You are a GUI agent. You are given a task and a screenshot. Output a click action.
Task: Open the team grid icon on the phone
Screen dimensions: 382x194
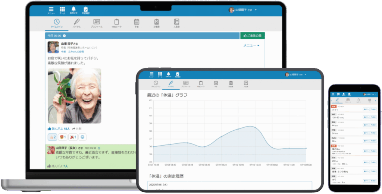coord(338,94)
